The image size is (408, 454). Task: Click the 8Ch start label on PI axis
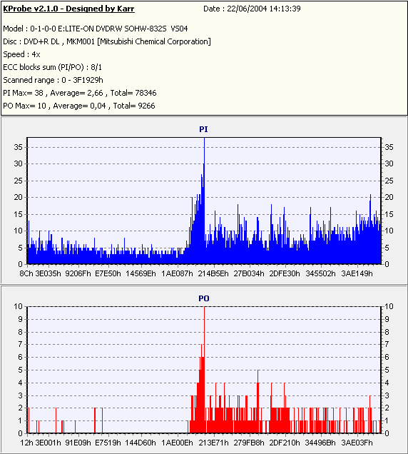(x=26, y=273)
